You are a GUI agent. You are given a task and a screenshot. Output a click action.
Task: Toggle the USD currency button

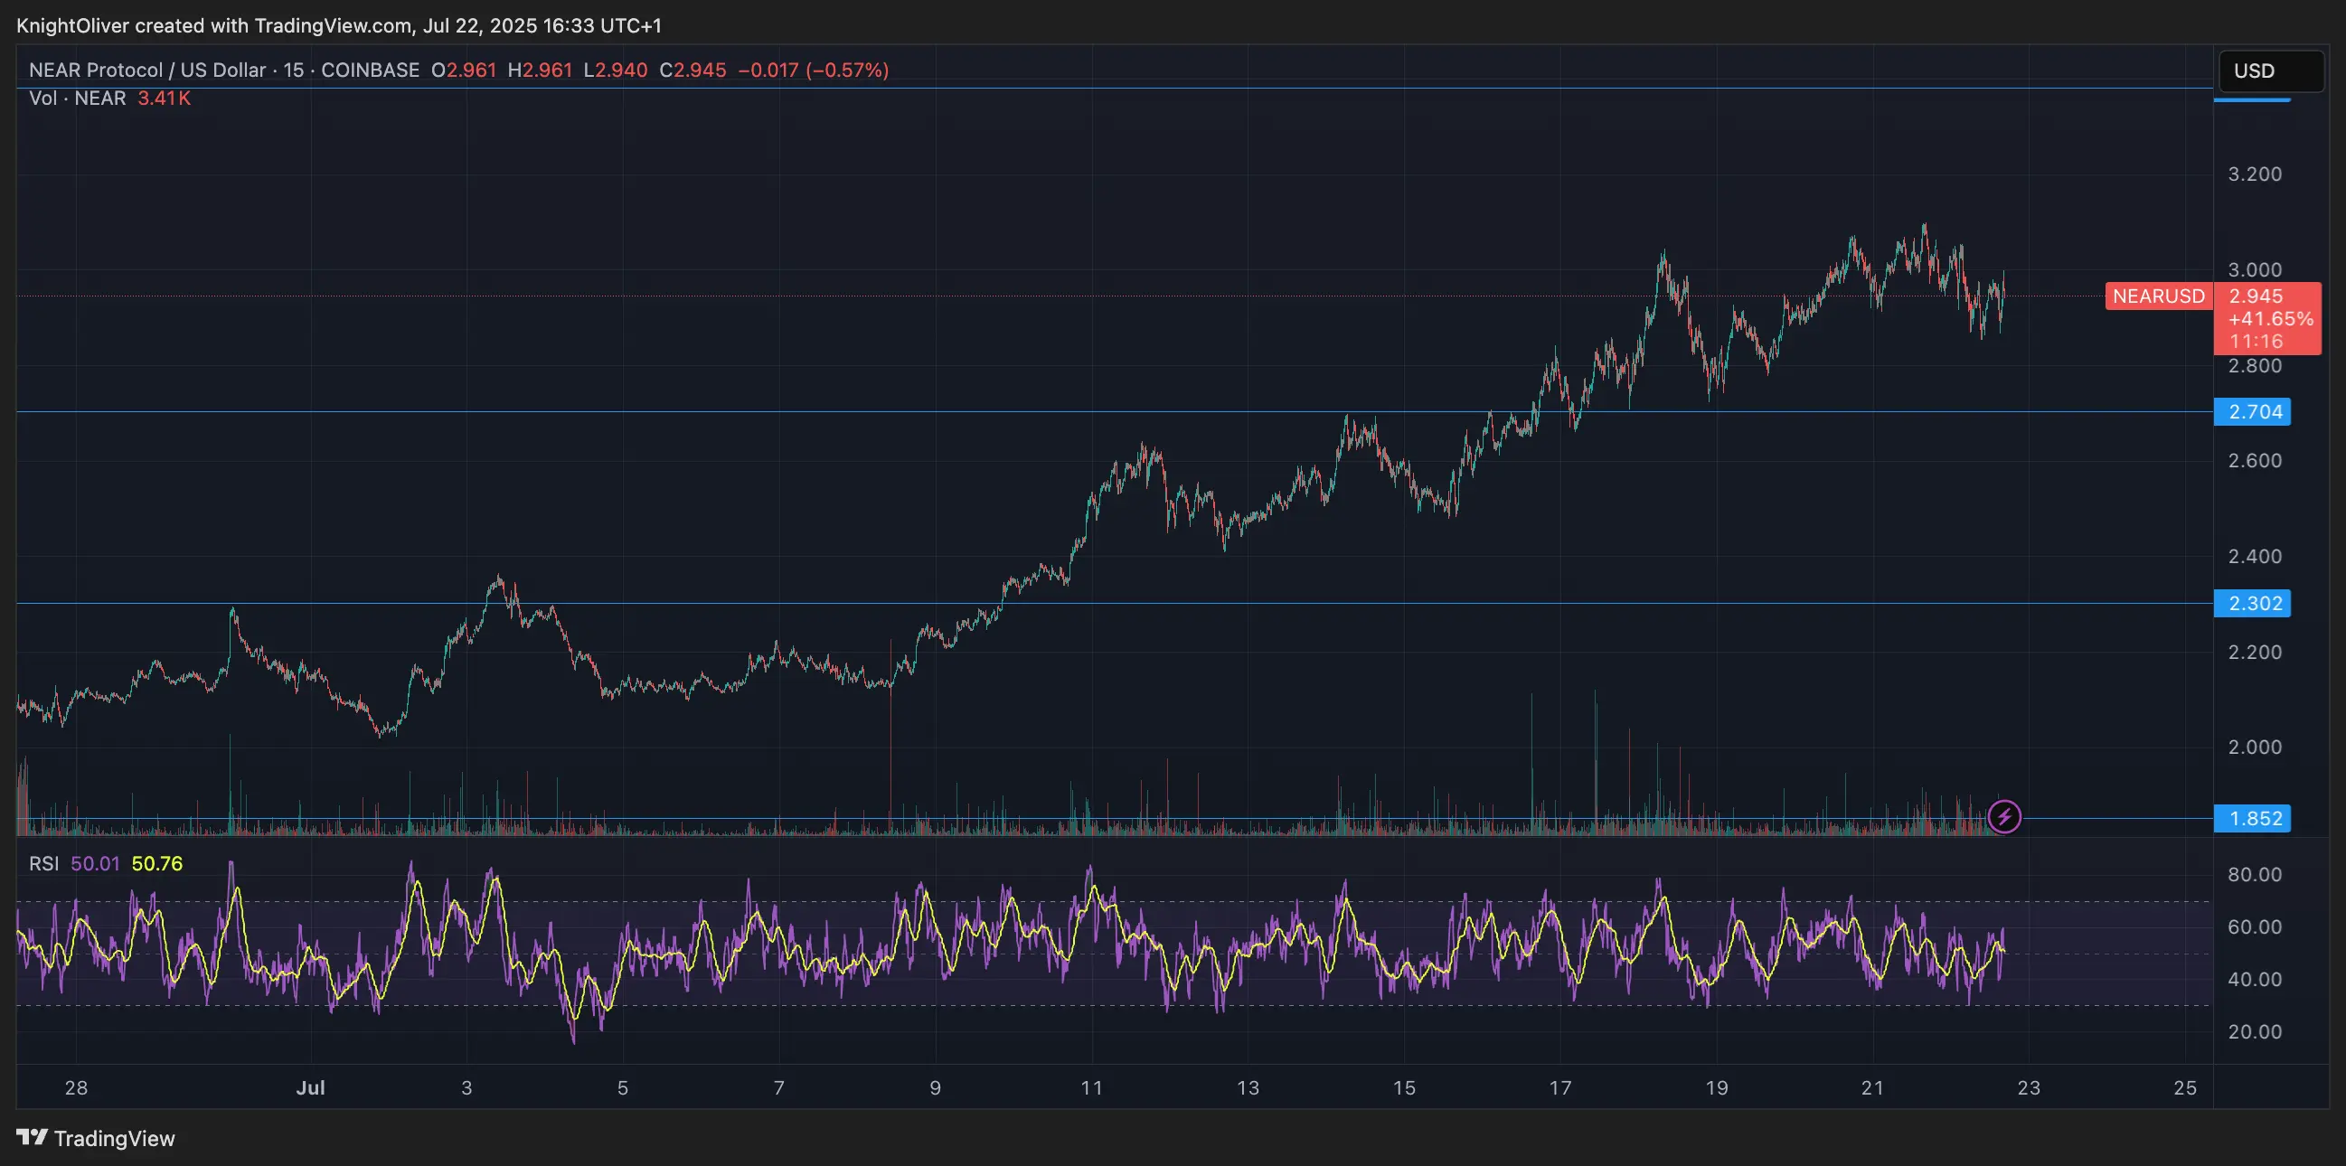pyautogui.click(x=2270, y=71)
